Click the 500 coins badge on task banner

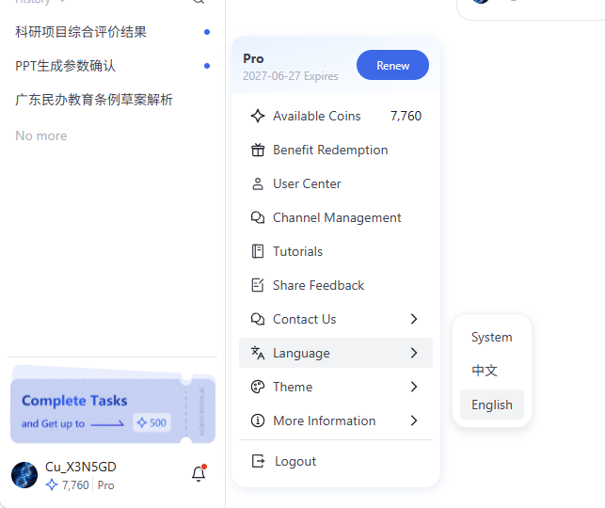click(151, 422)
